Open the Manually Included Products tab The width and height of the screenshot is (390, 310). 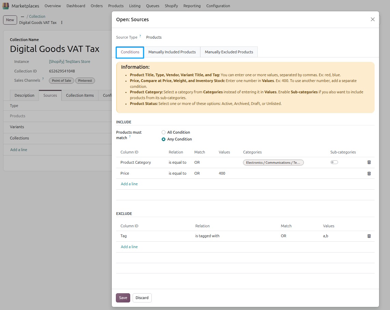(x=172, y=52)
